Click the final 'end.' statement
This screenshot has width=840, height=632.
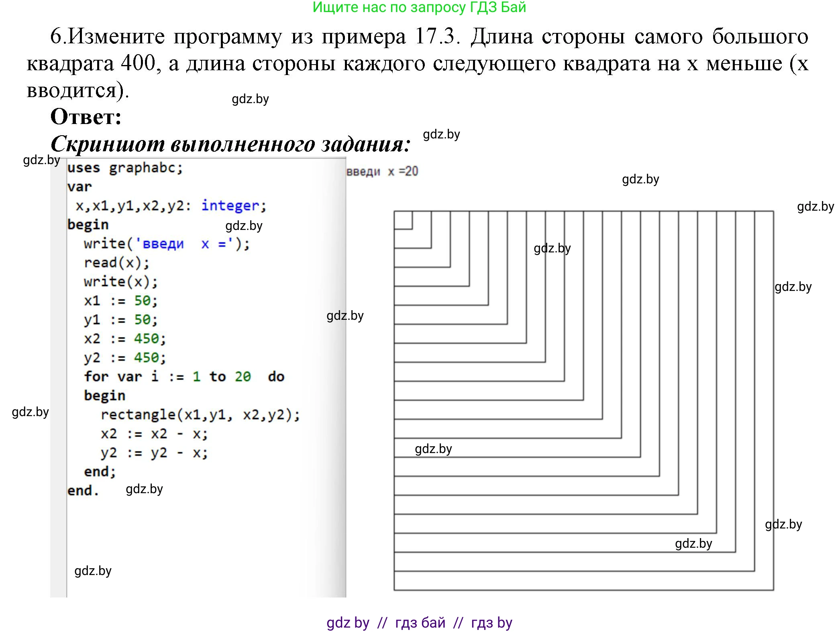[x=83, y=490]
